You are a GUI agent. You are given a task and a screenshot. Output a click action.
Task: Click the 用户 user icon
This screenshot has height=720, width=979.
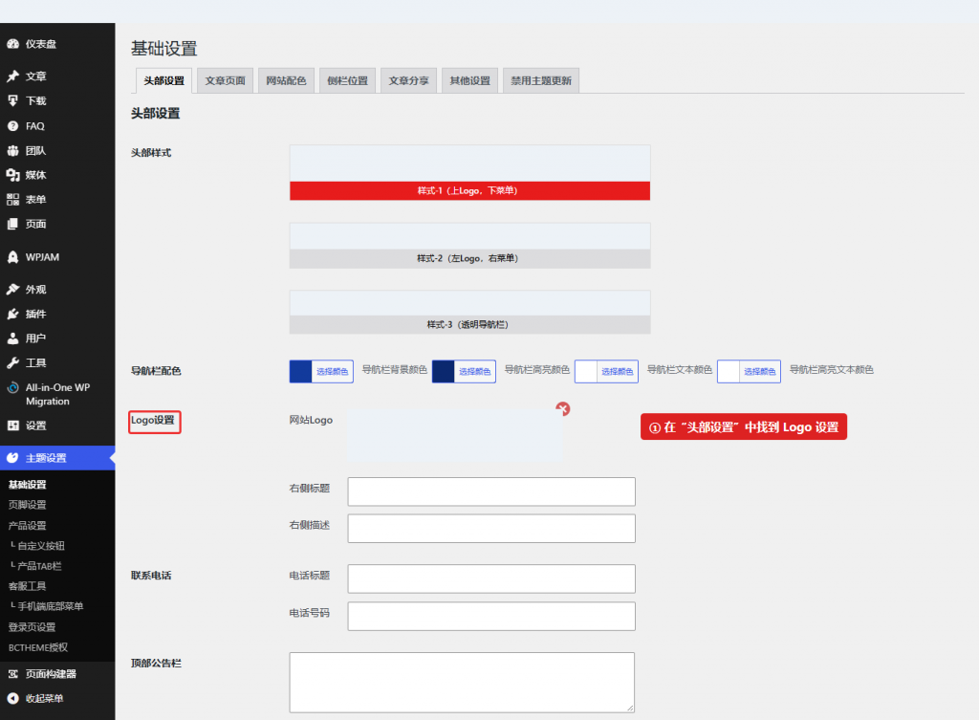pyautogui.click(x=12, y=338)
